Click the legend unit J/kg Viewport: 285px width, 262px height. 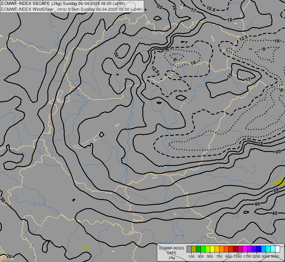[171, 258]
